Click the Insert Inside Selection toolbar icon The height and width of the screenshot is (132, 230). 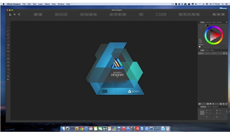[223, 14]
